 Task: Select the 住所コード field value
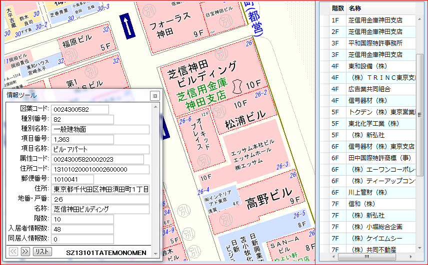100,169
